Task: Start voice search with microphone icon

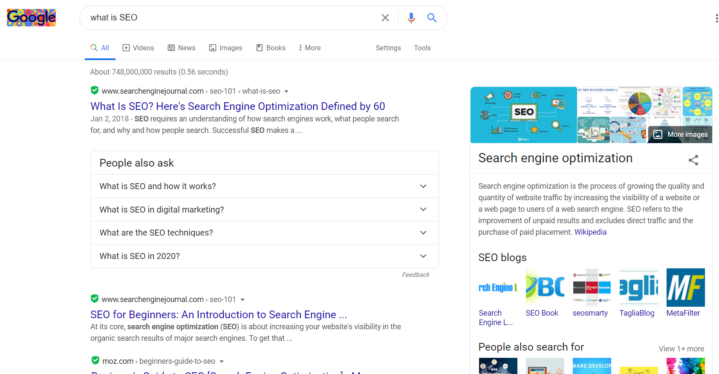Action: [x=411, y=18]
